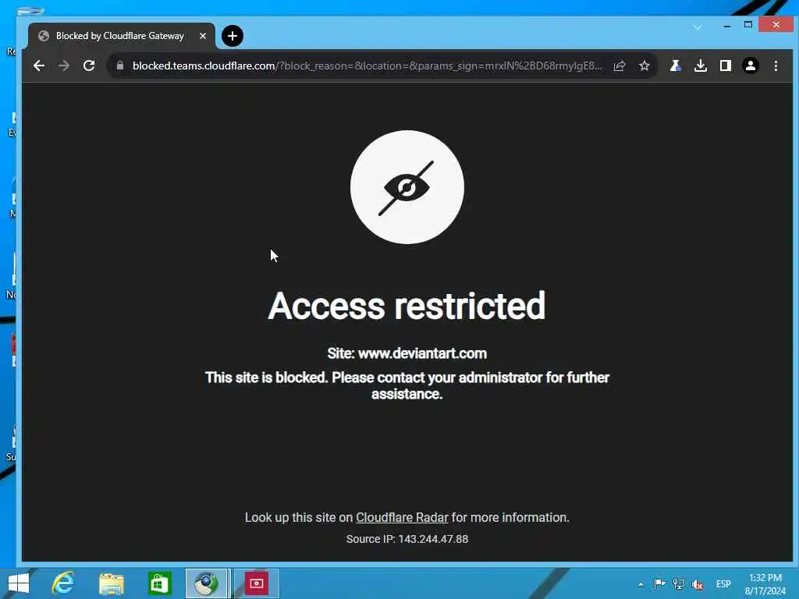Bookmark this page with the star icon

644,66
